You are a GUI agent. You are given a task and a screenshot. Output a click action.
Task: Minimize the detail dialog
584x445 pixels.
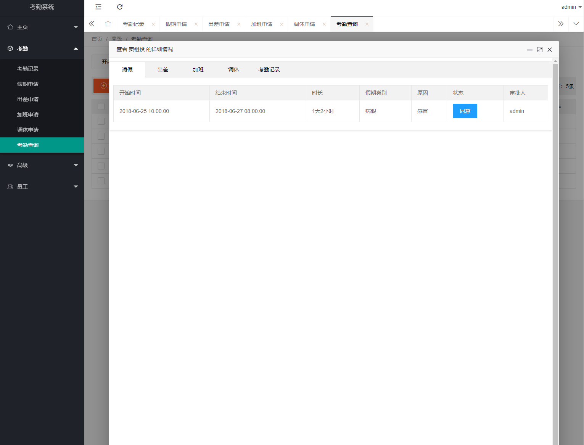coord(530,50)
